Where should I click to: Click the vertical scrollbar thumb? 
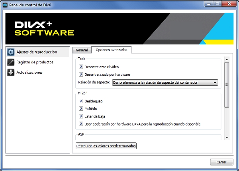pyautogui.click(x=227, y=85)
